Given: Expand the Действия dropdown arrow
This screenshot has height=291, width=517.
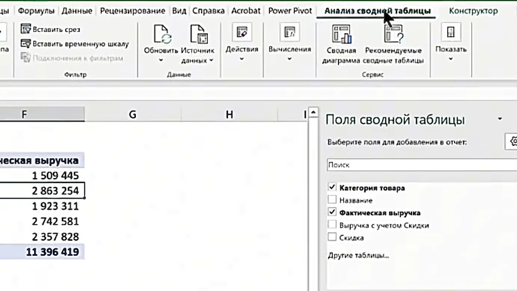Looking at the screenshot, I should click(x=242, y=59).
